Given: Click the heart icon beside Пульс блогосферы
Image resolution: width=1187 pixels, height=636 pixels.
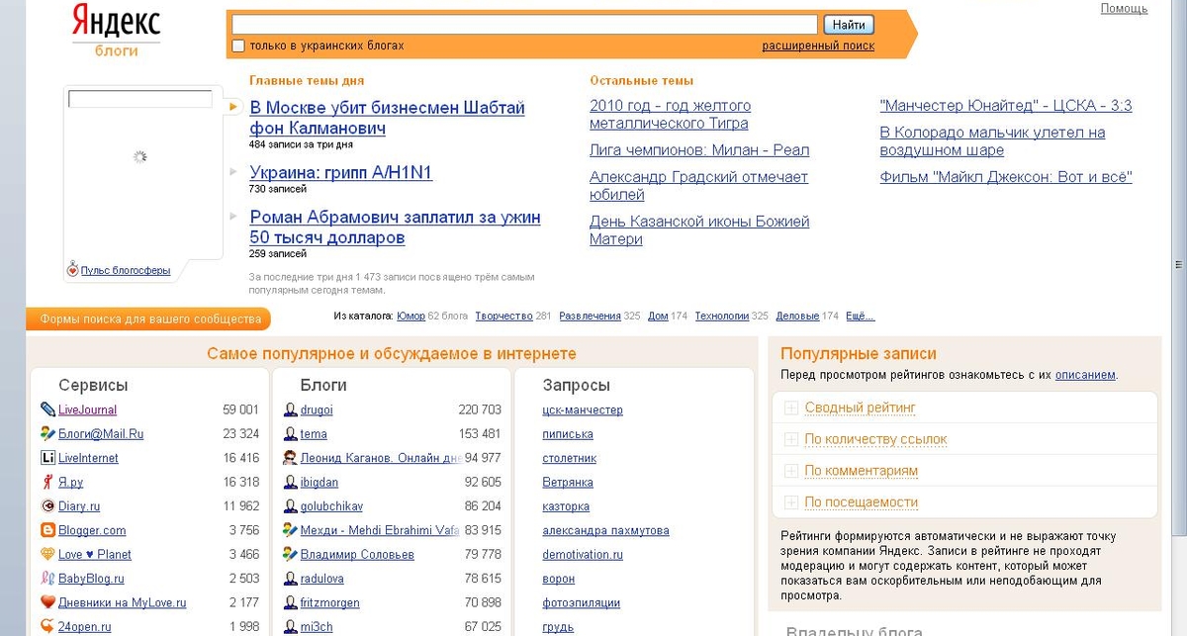Looking at the screenshot, I should tap(72, 269).
